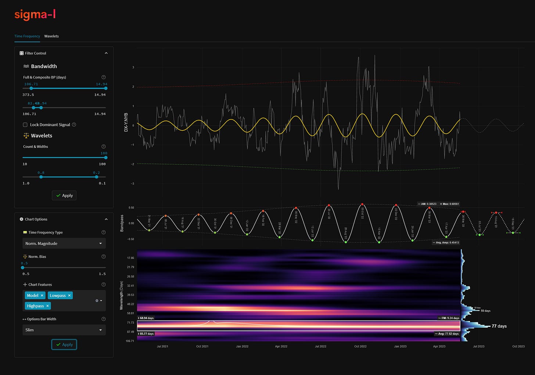Click the Filter Control grid icon

point(22,53)
